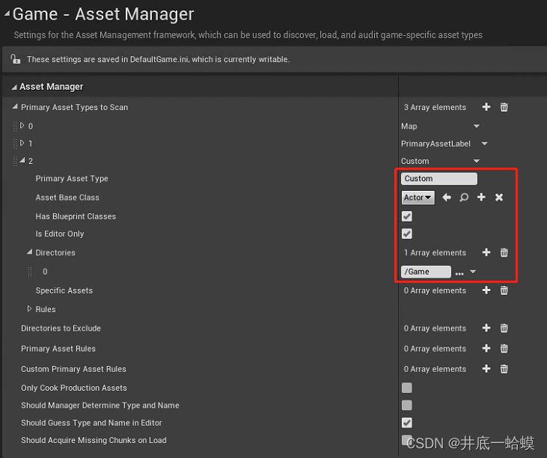547x458 pixels.
Task: Expand array element 0
Action: (22, 125)
